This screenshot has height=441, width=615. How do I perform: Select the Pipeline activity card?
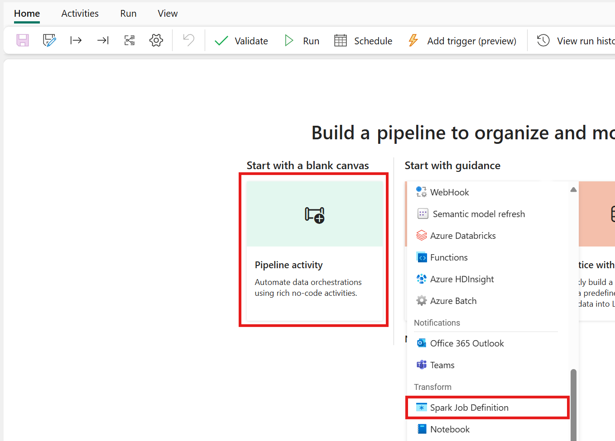[x=315, y=251]
